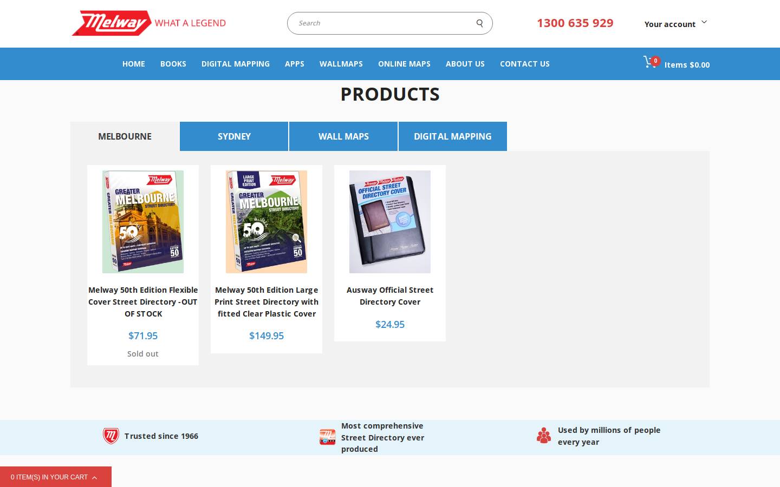Image resolution: width=780 pixels, height=487 pixels.
Task: Open the 0 ITEM(S) IN YOUR CART bar
Action: 56,477
